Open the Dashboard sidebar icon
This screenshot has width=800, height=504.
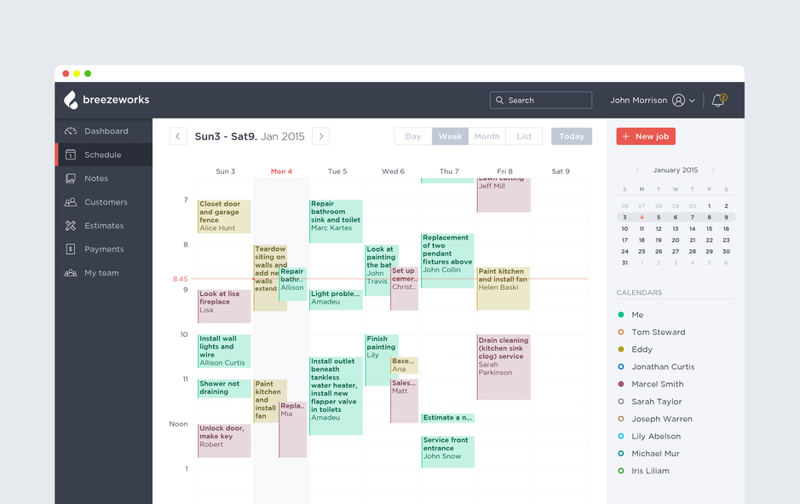click(x=71, y=131)
